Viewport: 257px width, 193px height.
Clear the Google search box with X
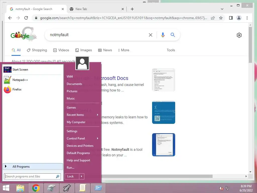[x=151, y=35]
